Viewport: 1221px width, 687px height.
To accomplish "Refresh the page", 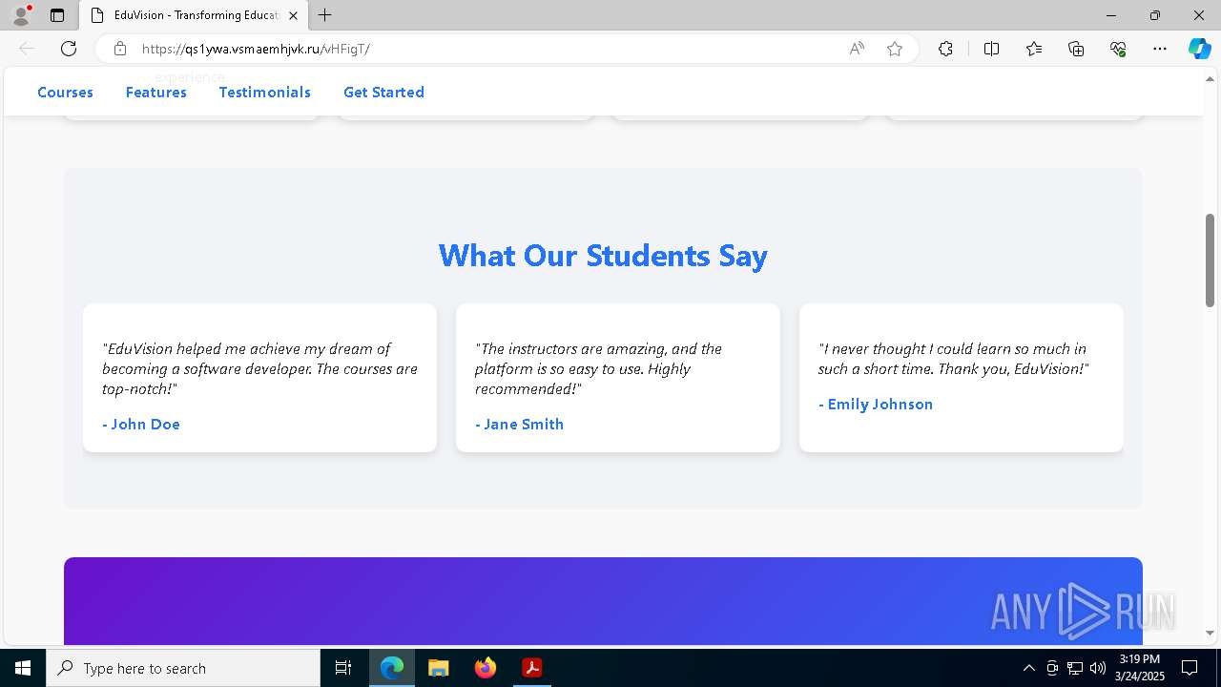I will [x=69, y=49].
